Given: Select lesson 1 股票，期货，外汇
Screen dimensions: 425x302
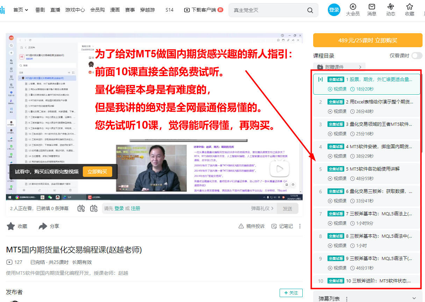Looking at the screenshot, I should (x=367, y=84).
